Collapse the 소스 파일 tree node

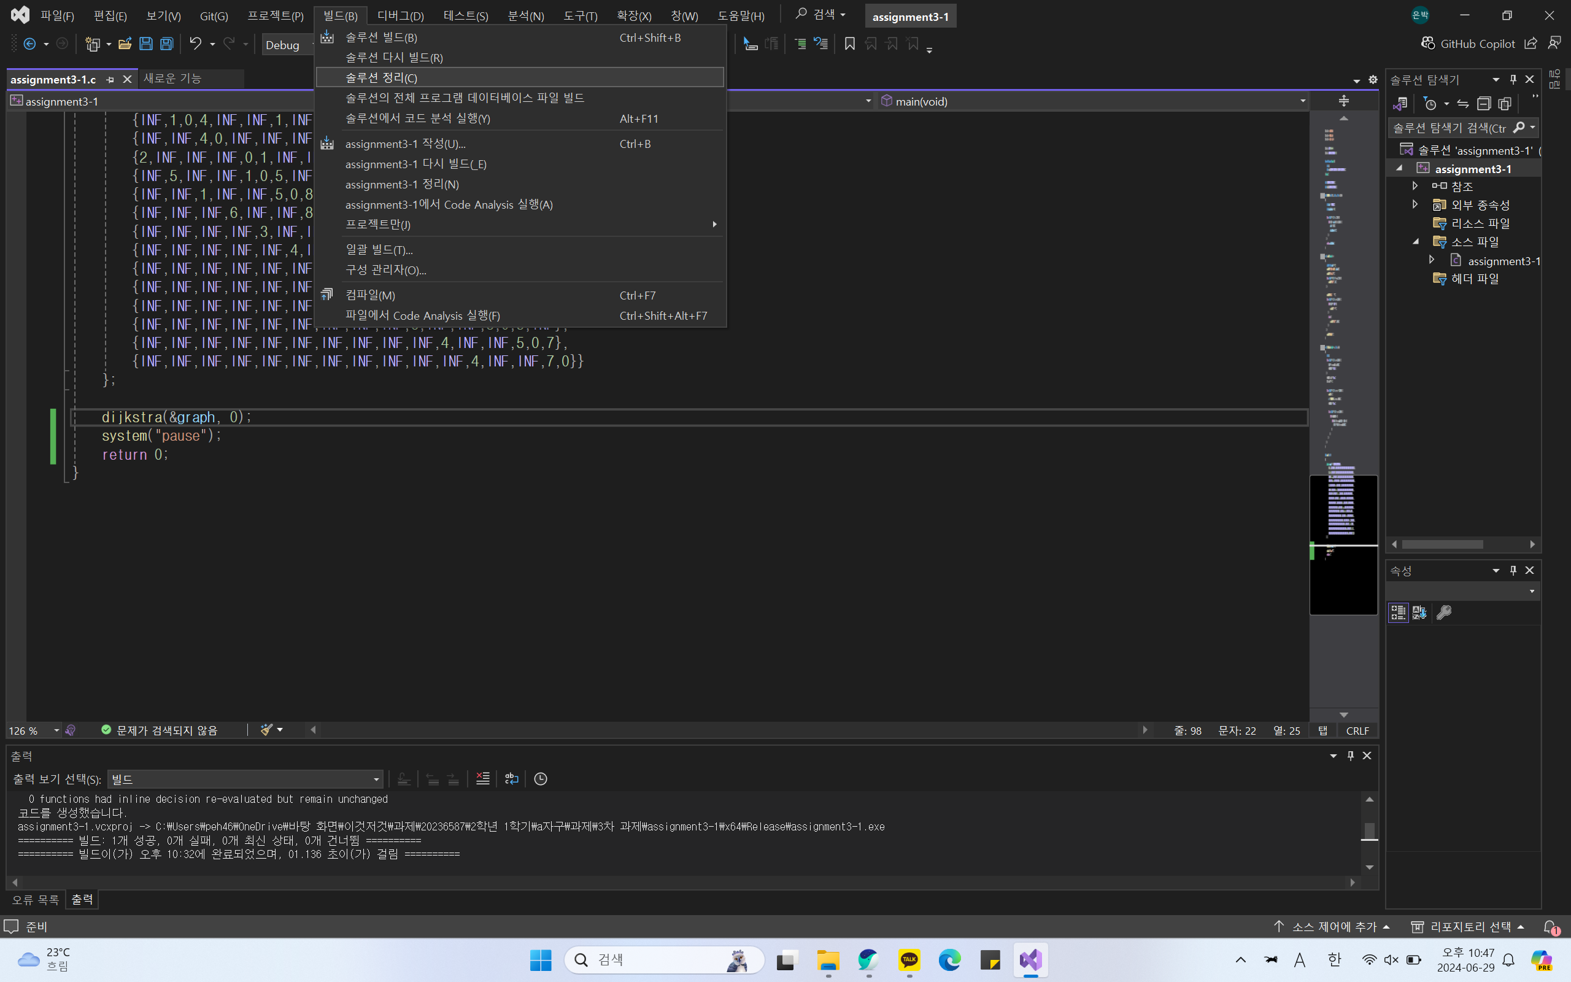[x=1415, y=242]
